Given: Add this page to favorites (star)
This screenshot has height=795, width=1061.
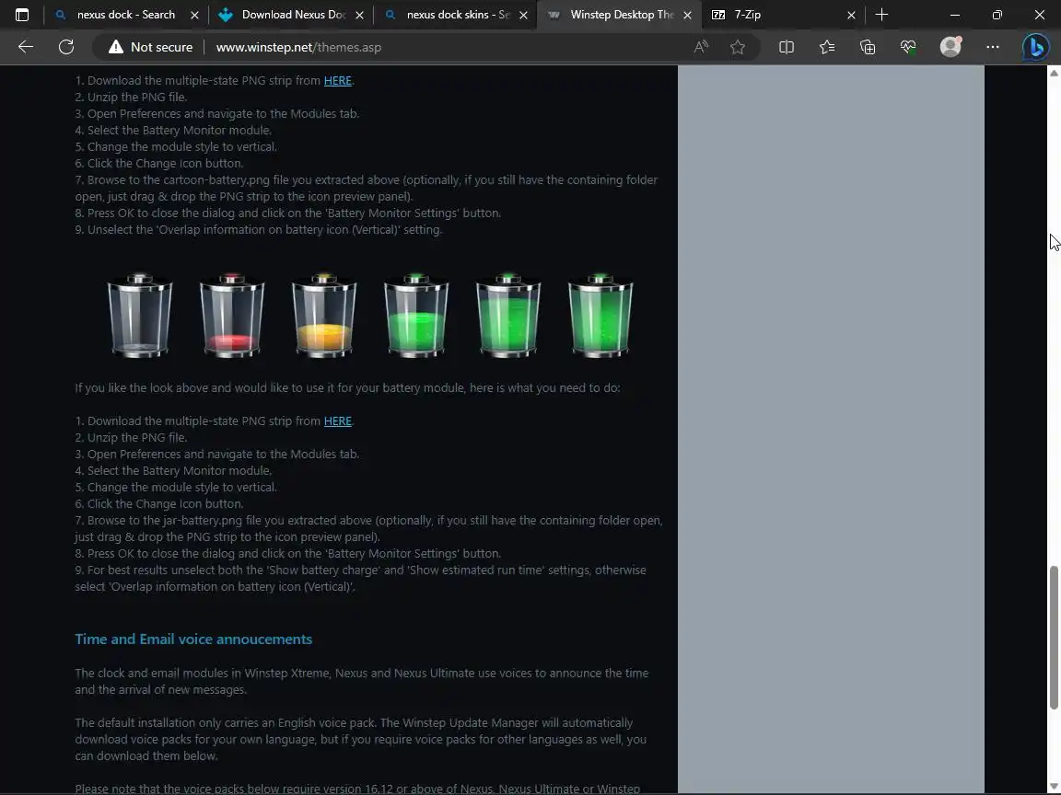Looking at the screenshot, I should pos(738,47).
